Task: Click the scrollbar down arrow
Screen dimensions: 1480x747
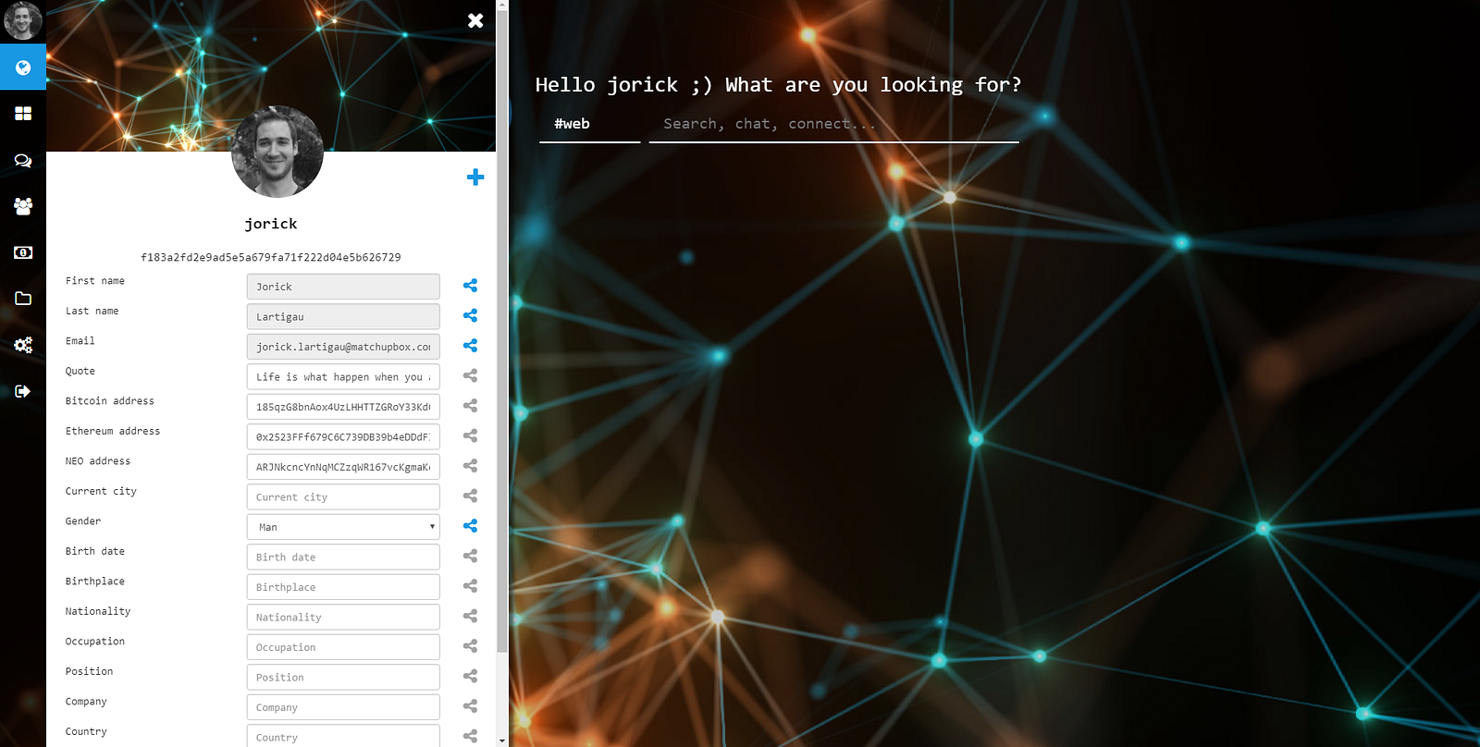Action: point(502,741)
